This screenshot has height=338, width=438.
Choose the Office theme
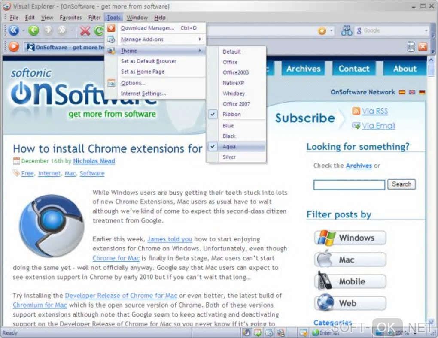236,62
